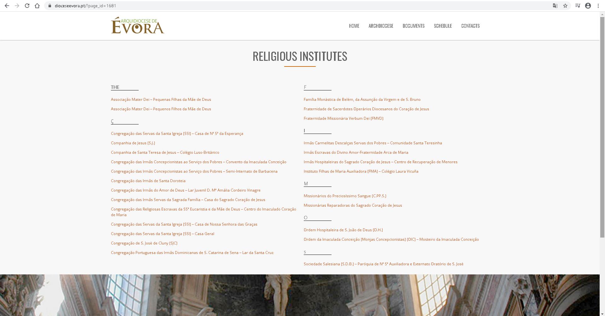Click the padlock site security icon
This screenshot has height=316, width=605.
tap(50, 6)
